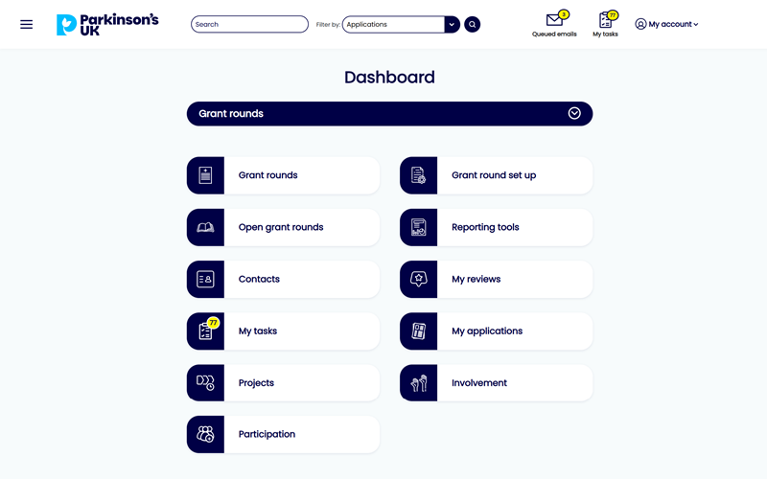Image resolution: width=767 pixels, height=479 pixels.
Task: Open the My tasks dashboard tile
Action: tap(283, 331)
